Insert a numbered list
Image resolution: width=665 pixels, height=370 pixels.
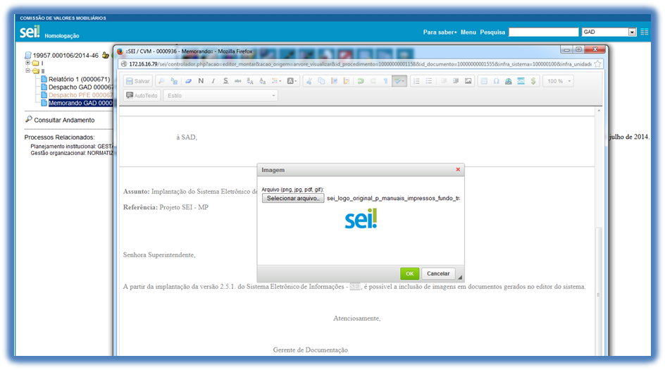pyautogui.click(x=416, y=81)
